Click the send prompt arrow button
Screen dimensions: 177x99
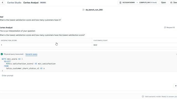[x=176, y=86]
